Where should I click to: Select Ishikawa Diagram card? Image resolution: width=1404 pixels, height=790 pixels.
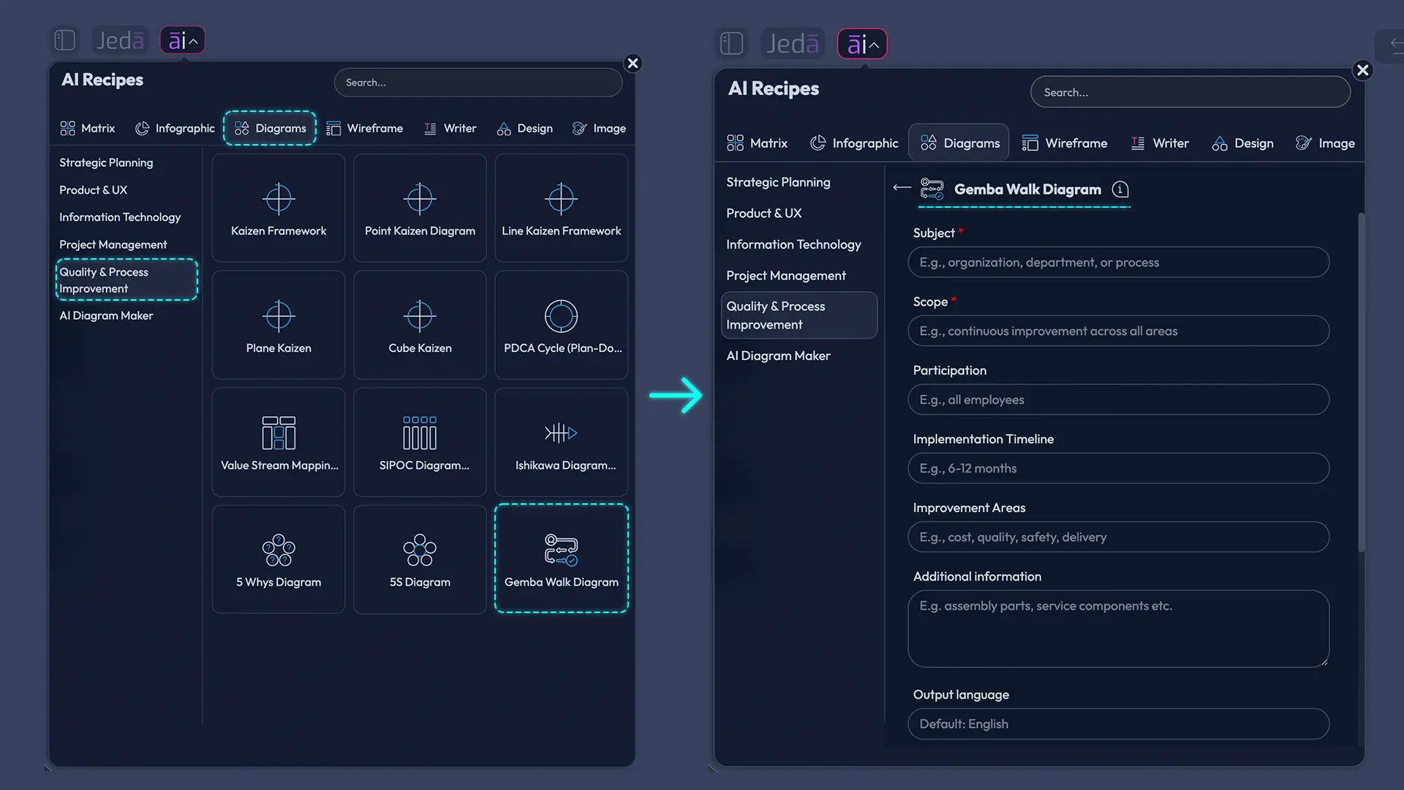click(x=561, y=442)
